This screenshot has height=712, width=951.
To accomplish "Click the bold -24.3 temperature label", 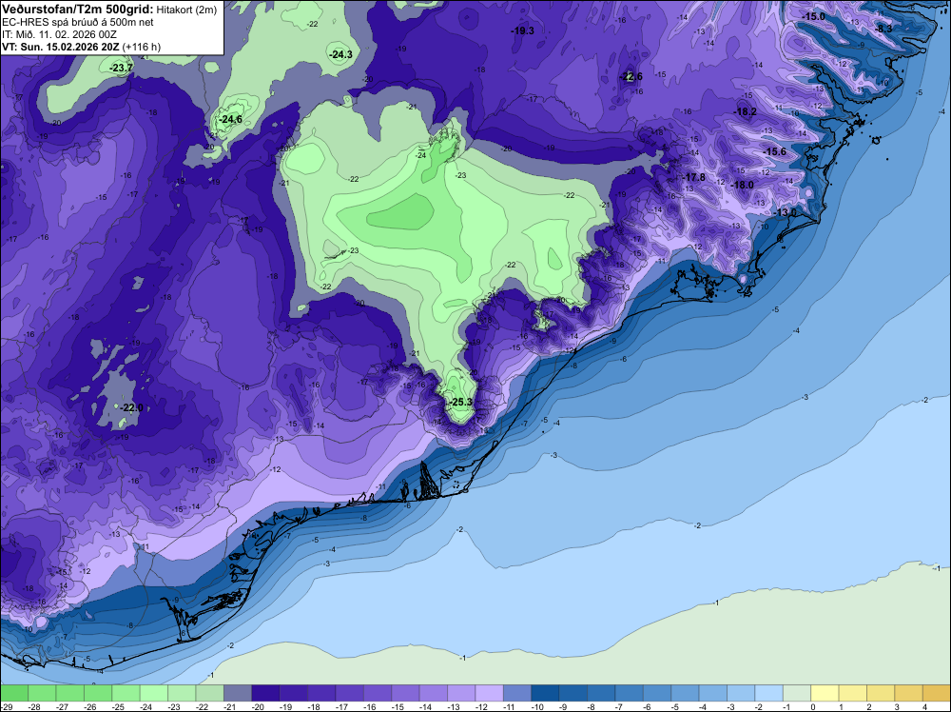I will 340,54.
